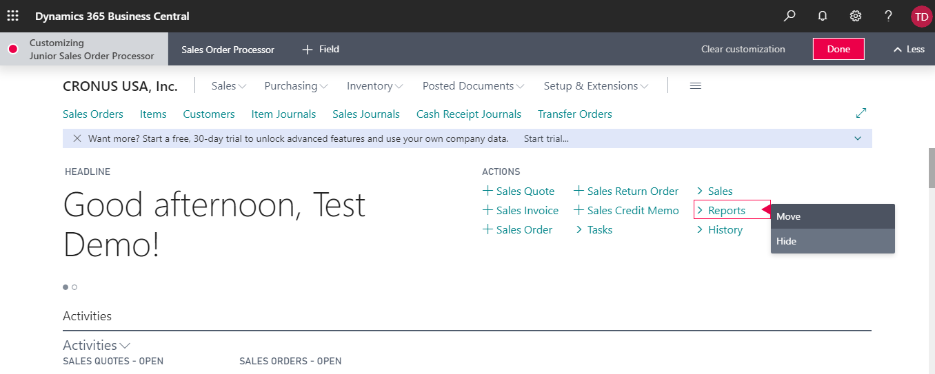Image resolution: width=935 pixels, height=374 pixels.
Task: Dismiss the trial notification with X
Action: click(77, 138)
